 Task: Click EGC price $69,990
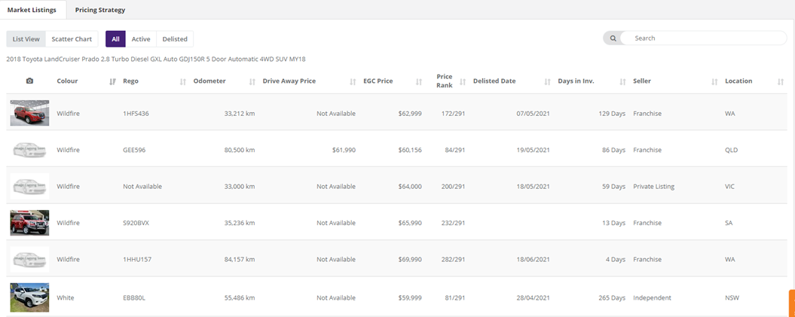coord(410,260)
